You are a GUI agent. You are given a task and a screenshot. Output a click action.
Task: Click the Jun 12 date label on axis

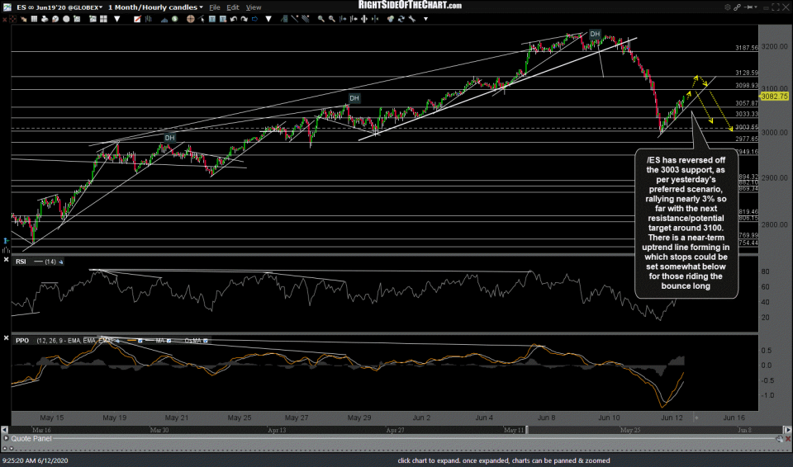(672, 417)
